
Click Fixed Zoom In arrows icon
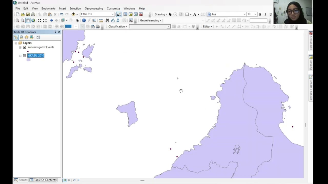tap(39, 20)
